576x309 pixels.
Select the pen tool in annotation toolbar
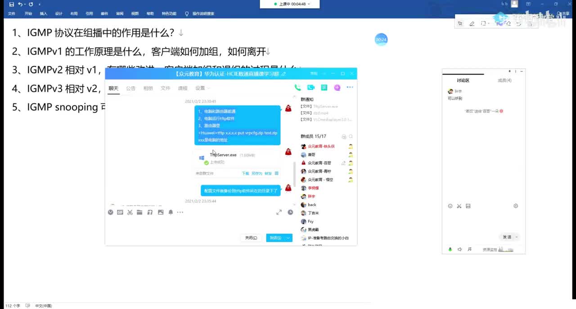point(472,23)
